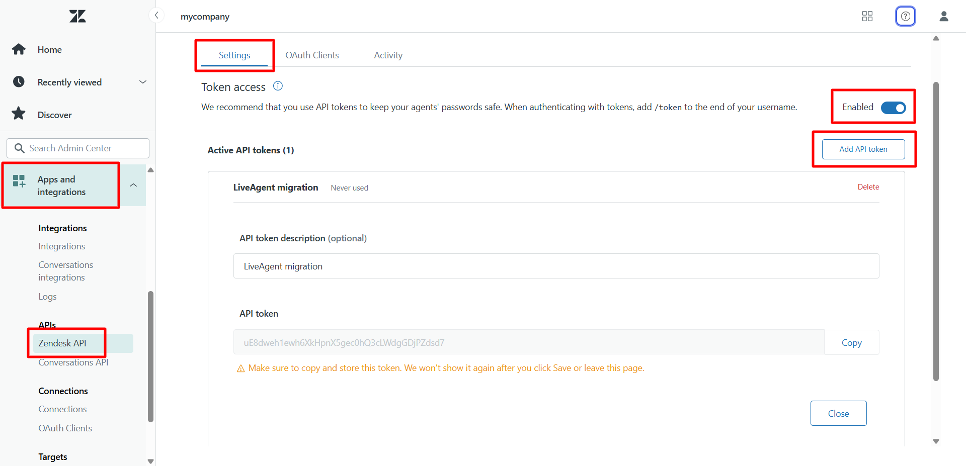Click the Home house icon
The height and width of the screenshot is (466, 966).
pos(19,49)
